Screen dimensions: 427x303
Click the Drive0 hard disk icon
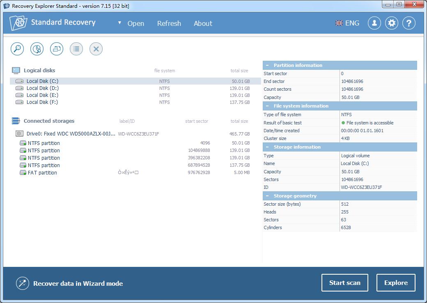click(19, 134)
